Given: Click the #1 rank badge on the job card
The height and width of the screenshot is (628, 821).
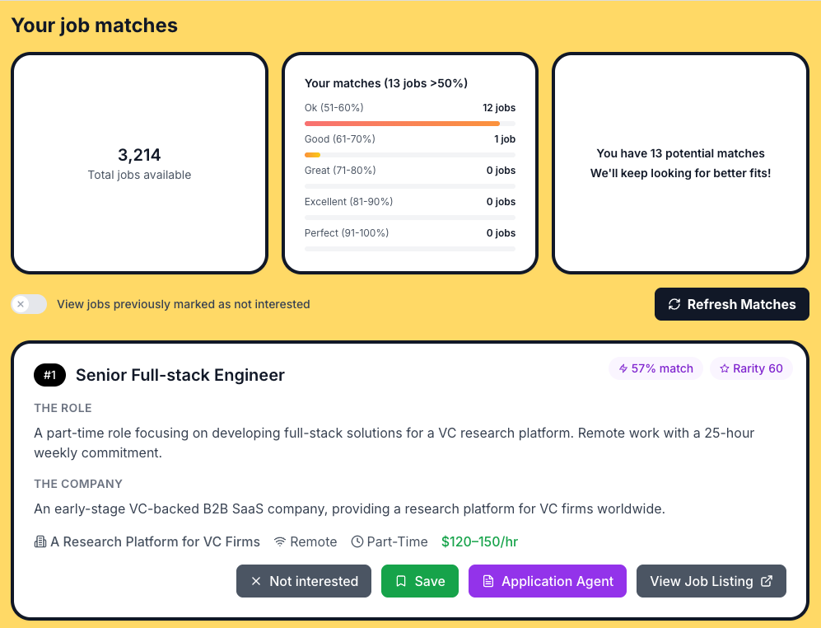Looking at the screenshot, I should [49, 375].
